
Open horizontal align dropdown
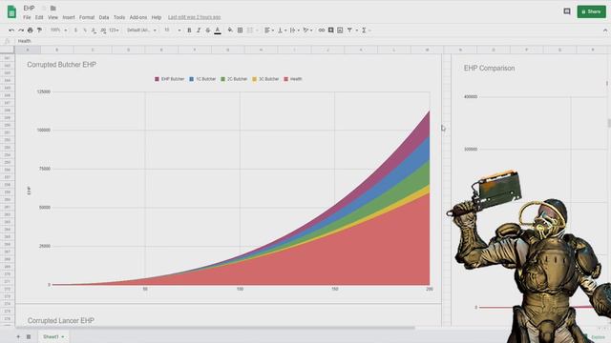[x=269, y=30]
